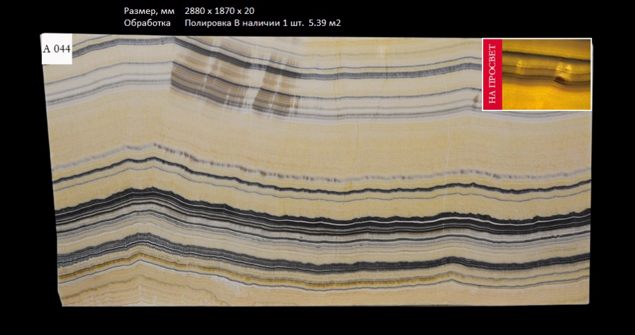Click the "В наличии 1 шт." stock text

tap(269, 23)
